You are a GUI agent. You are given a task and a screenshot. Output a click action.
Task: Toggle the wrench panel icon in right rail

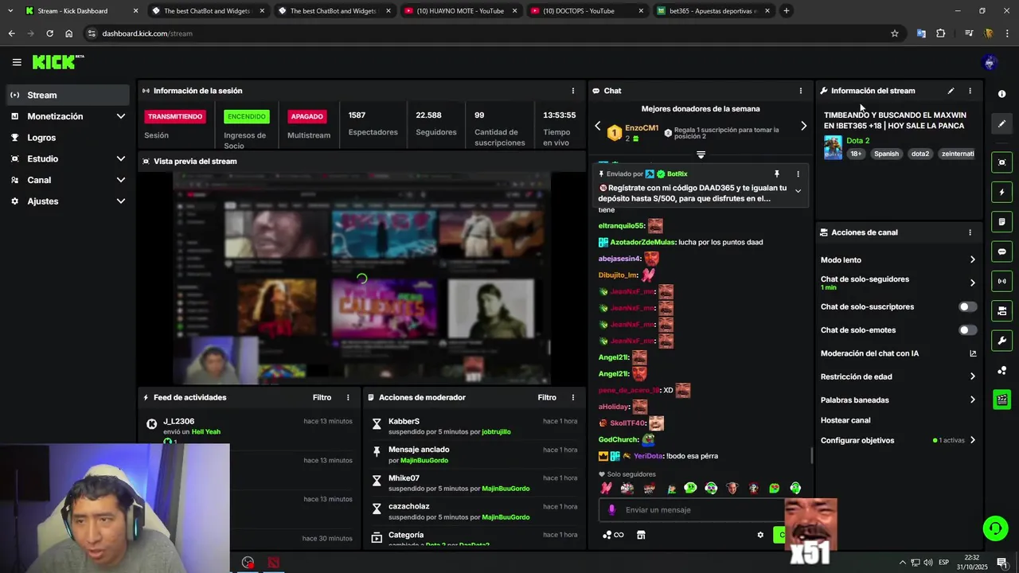click(x=1001, y=341)
